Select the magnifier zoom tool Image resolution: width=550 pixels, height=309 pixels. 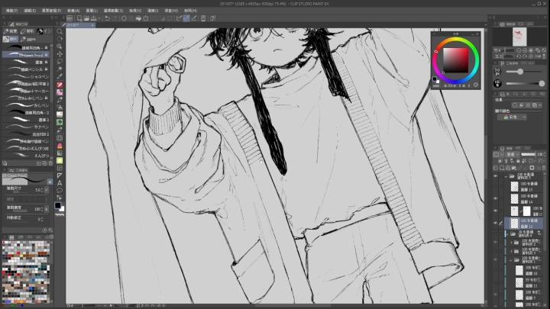click(x=60, y=32)
